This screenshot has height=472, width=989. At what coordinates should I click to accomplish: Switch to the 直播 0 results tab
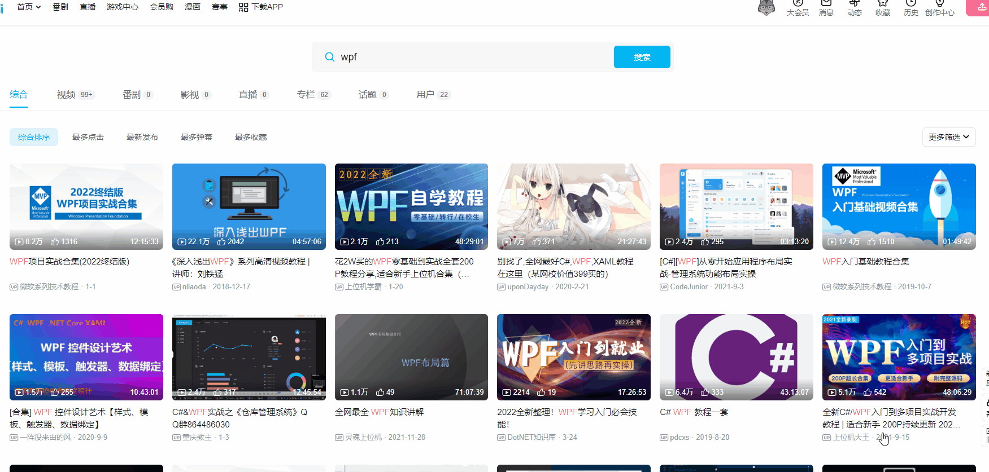254,95
